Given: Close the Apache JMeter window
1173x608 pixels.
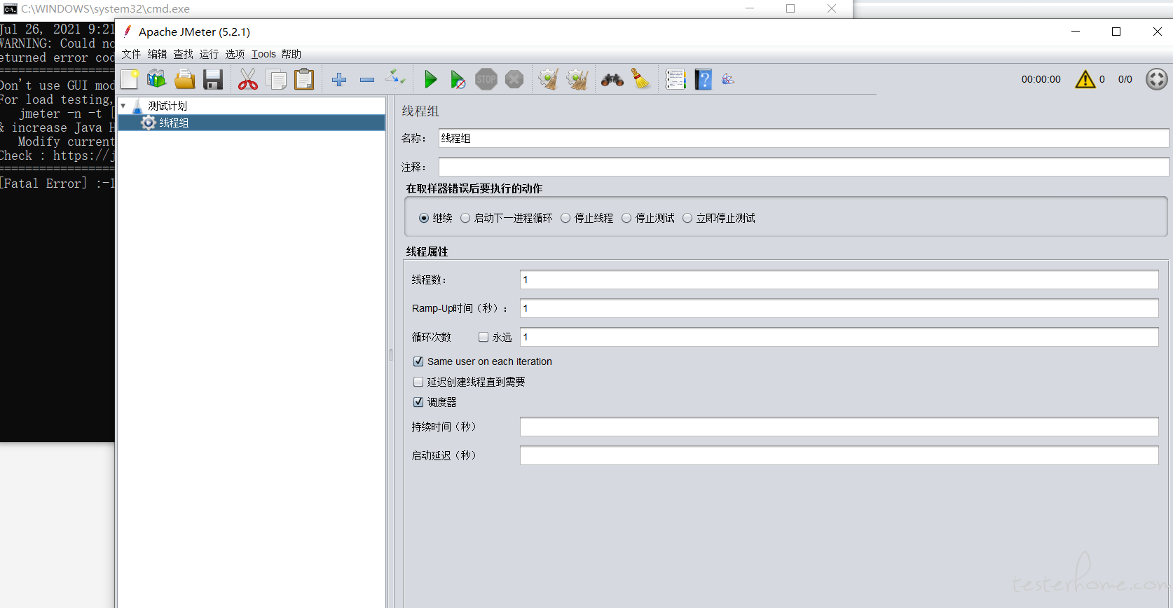Looking at the screenshot, I should tap(1158, 32).
